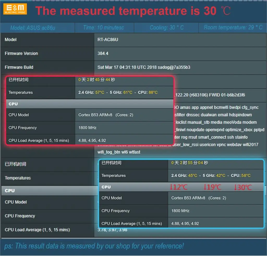The height and width of the screenshot is (256, 267).
Task: Click the red ↓30℃ temperature drop indicator
Action: click(x=243, y=187)
